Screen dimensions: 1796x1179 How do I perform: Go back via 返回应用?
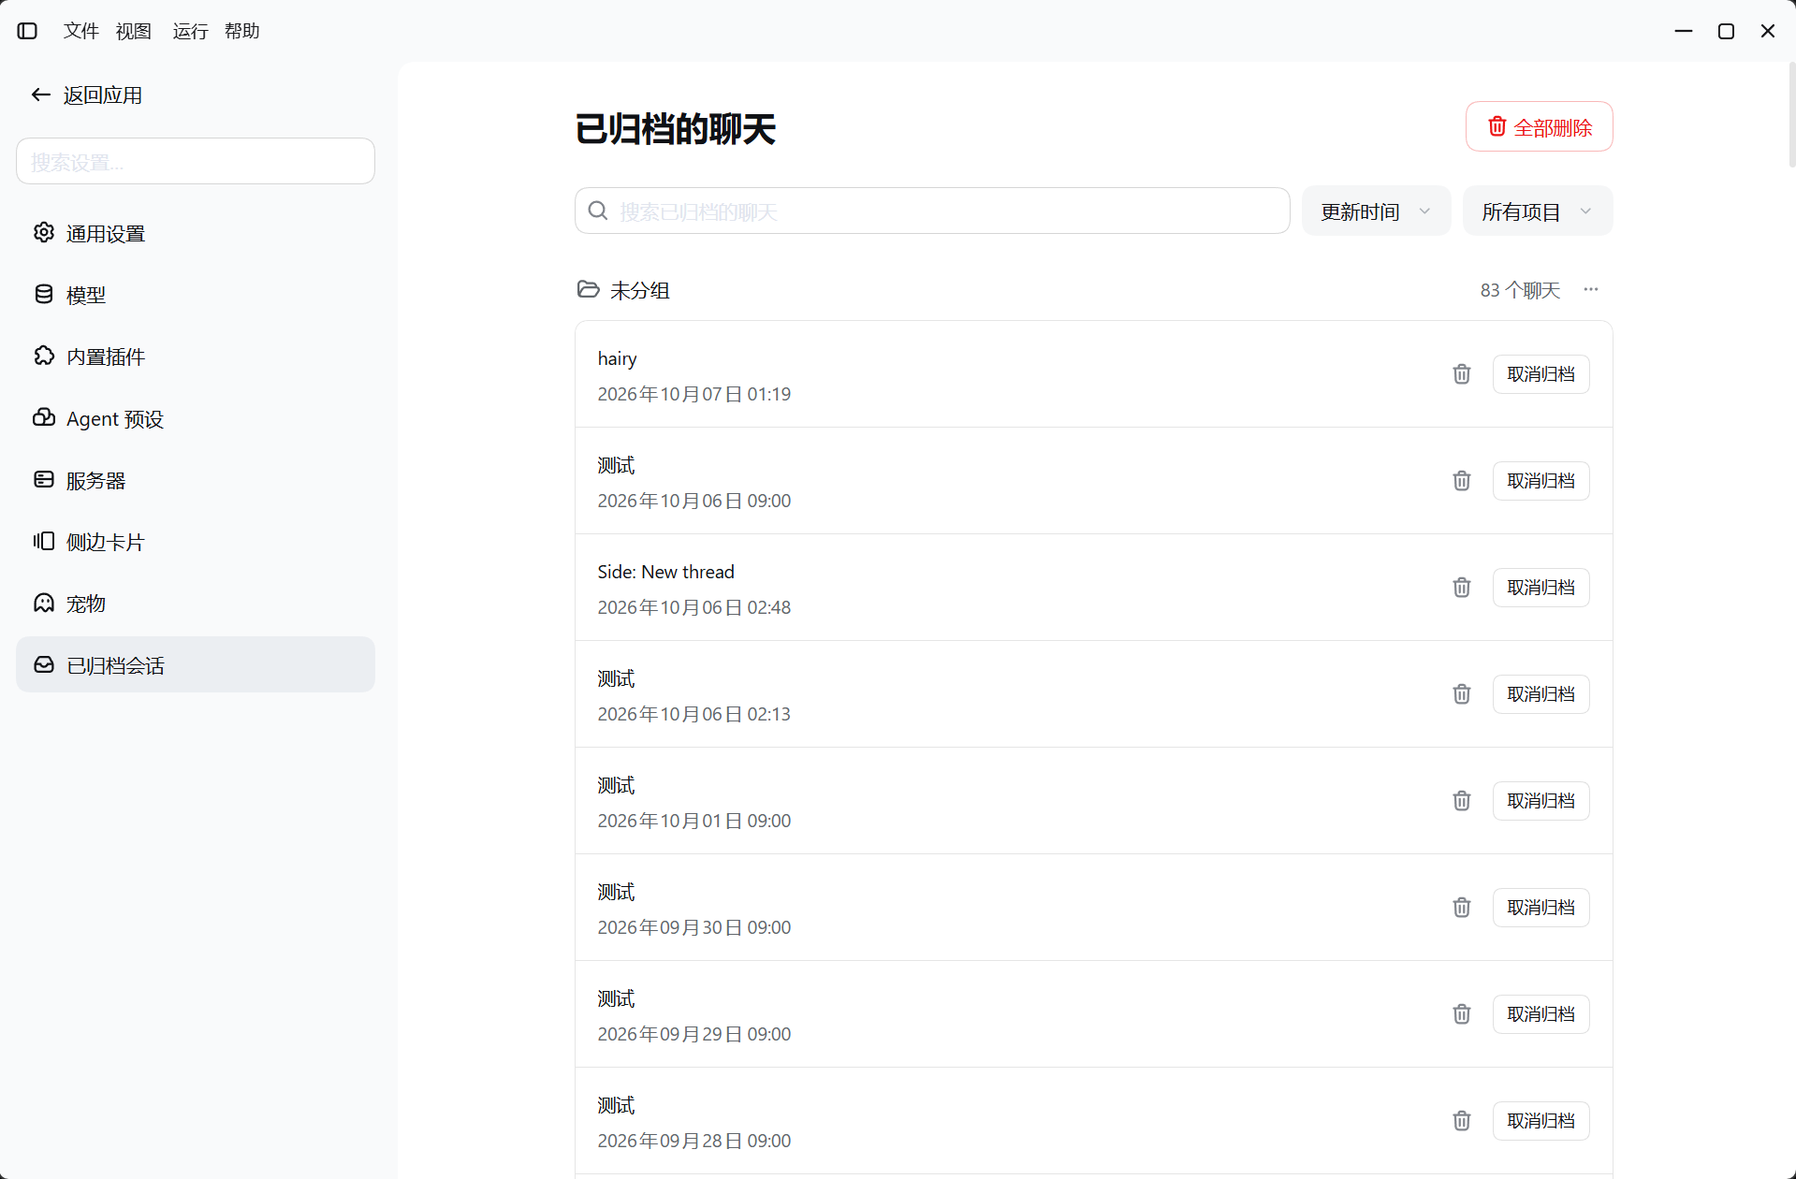(86, 95)
